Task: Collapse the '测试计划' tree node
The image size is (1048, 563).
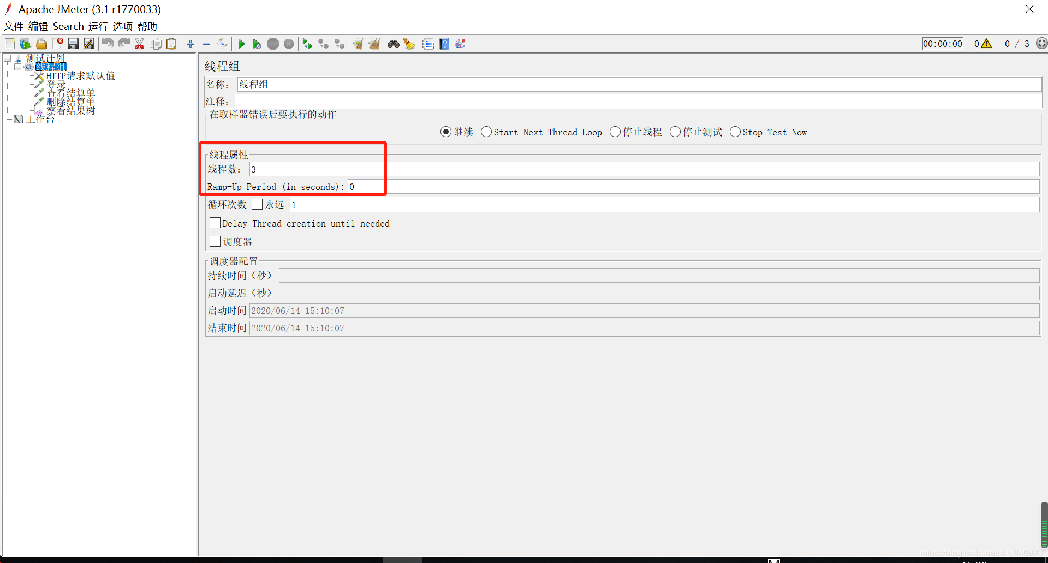Action: pos(8,57)
